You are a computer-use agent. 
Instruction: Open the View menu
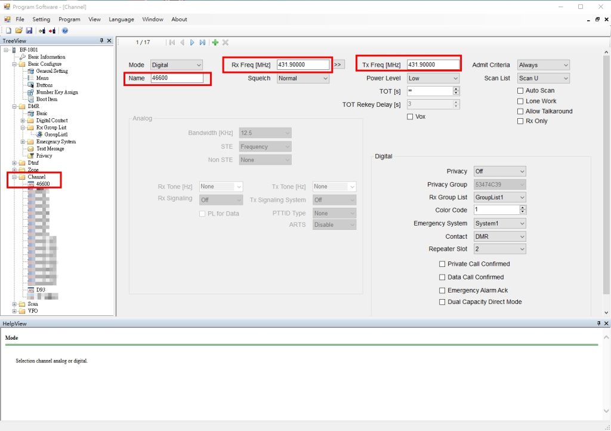coord(94,19)
